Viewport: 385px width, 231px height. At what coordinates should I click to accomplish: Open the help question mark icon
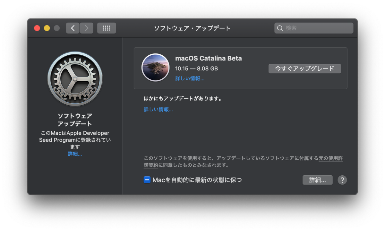(342, 180)
